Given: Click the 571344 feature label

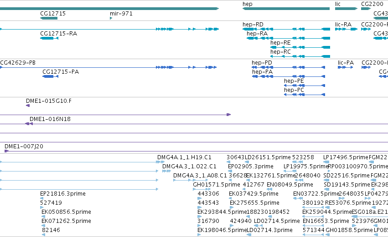Looking at the screenshot, I should tap(314, 230).
